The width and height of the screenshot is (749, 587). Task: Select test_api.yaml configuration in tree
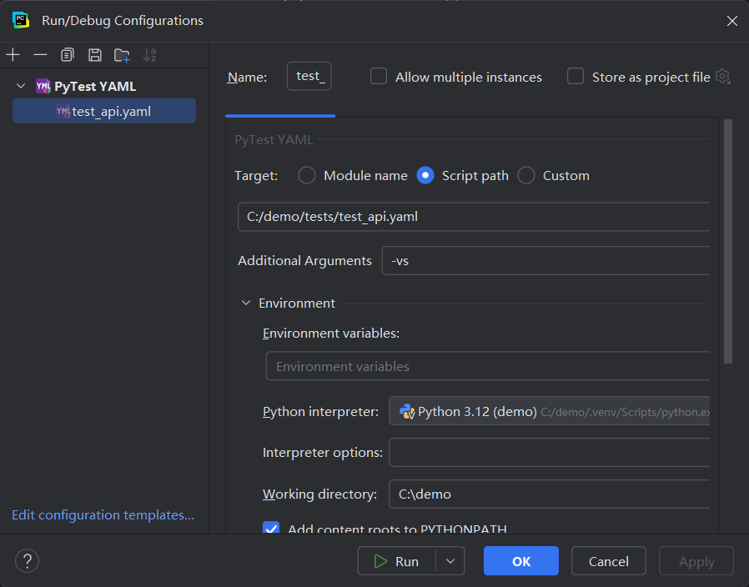[111, 111]
